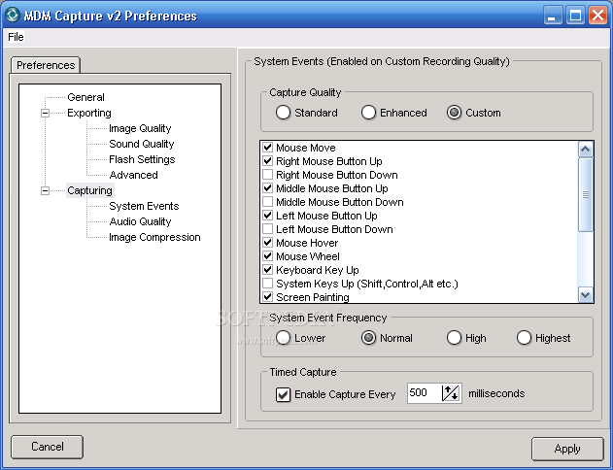Viewport: 613px width, 470px height.
Task: Uncheck the Mouse Move event
Action: tap(267, 148)
